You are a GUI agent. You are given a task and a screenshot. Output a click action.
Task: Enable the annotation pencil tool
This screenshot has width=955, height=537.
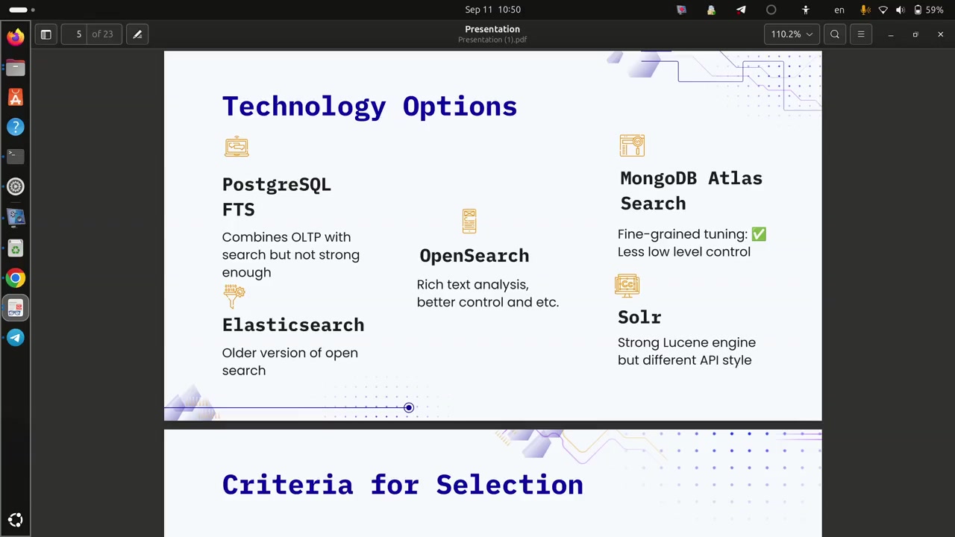point(137,34)
